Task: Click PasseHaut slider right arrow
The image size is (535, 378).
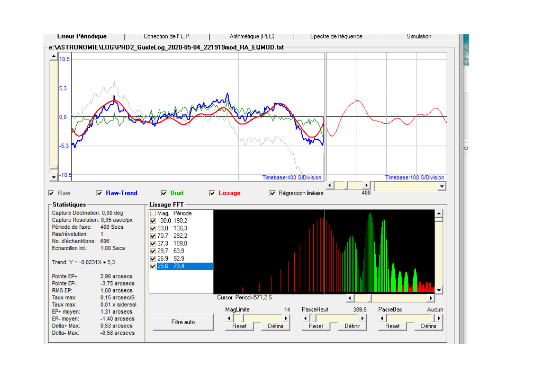Action: [362, 318]
